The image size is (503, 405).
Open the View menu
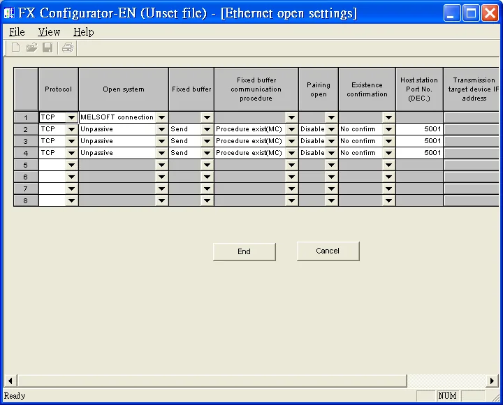click(49, 32)
